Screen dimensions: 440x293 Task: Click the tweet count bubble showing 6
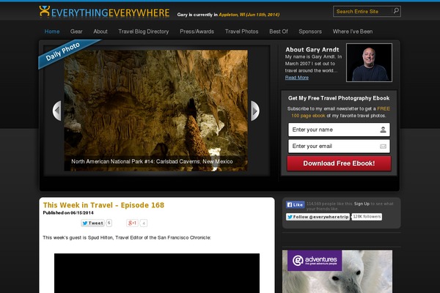tap(109, 223)
